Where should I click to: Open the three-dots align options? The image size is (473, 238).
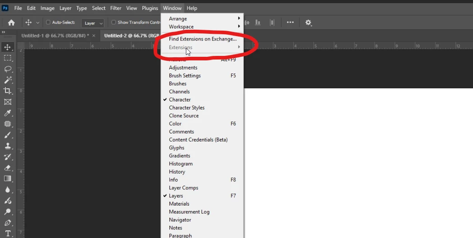click(x=290, y=22)
